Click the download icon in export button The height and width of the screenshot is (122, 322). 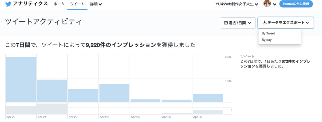(264, 23)
